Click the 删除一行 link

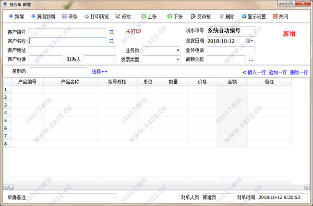(x=299, y=72)
